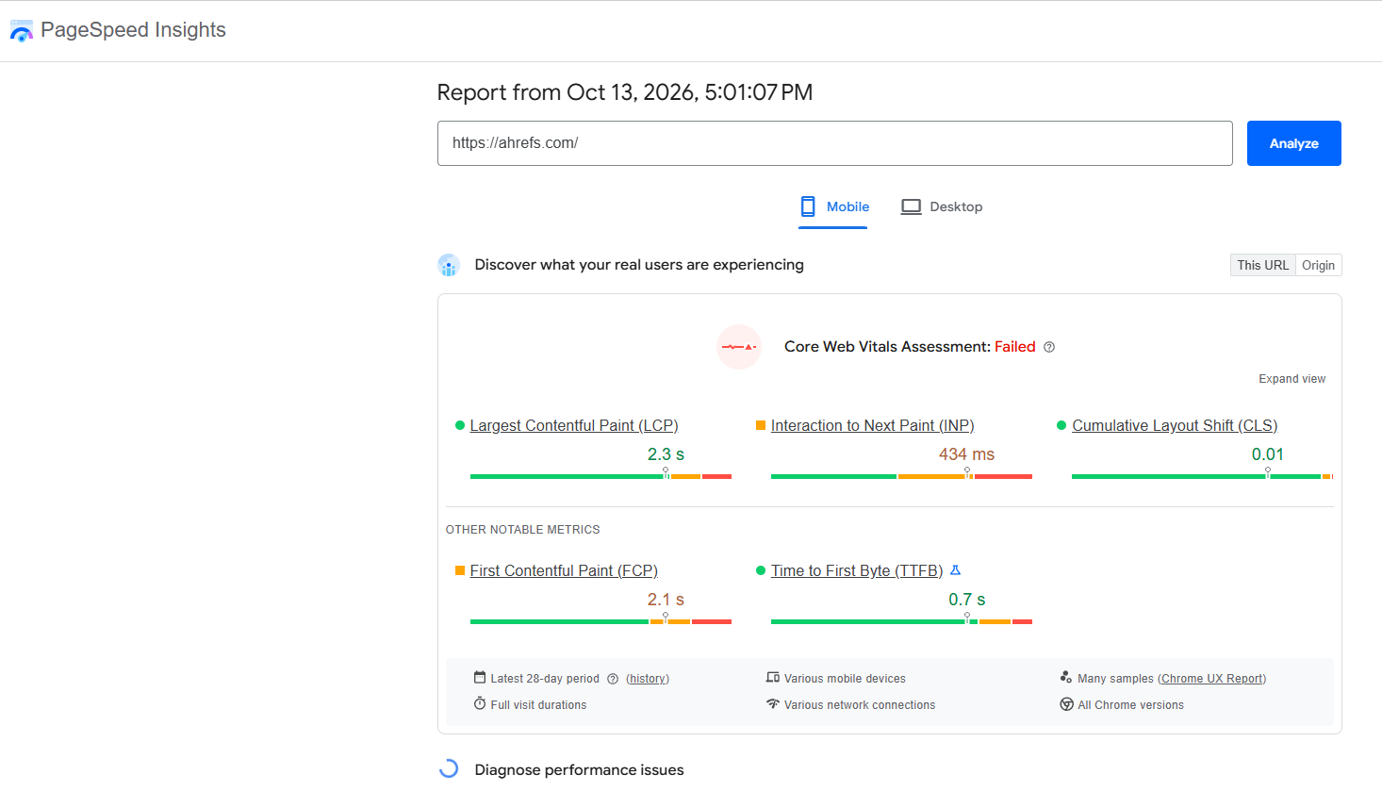Click the CLS distribution bar
Image resolution: width=1382 pixels, height=791 pixels.
pyautogui.click(x=1202, y=476)
